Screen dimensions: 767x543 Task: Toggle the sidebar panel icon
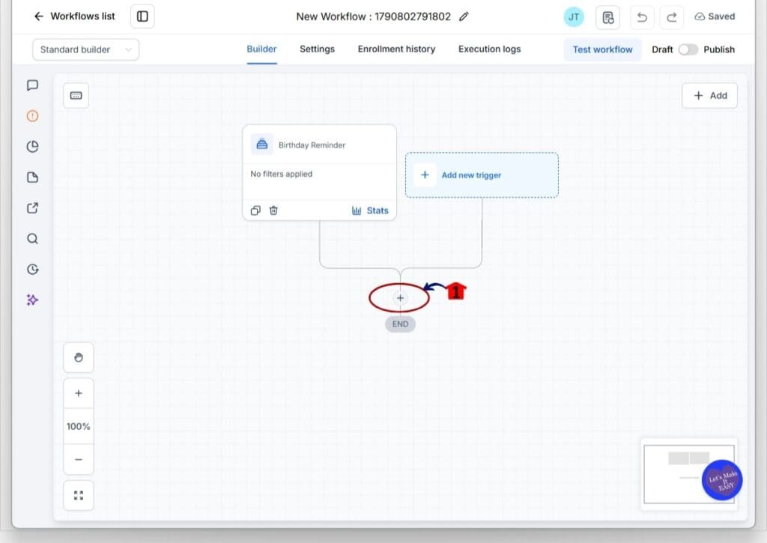[142, 16]
